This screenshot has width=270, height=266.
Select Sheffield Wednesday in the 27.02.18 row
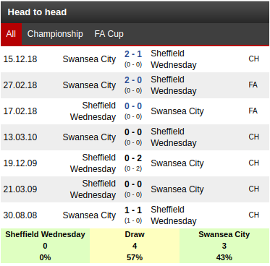pos(174,85)
